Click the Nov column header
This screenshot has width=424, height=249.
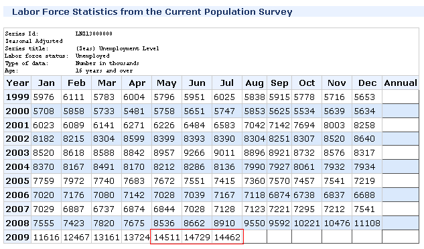point(337,83)
